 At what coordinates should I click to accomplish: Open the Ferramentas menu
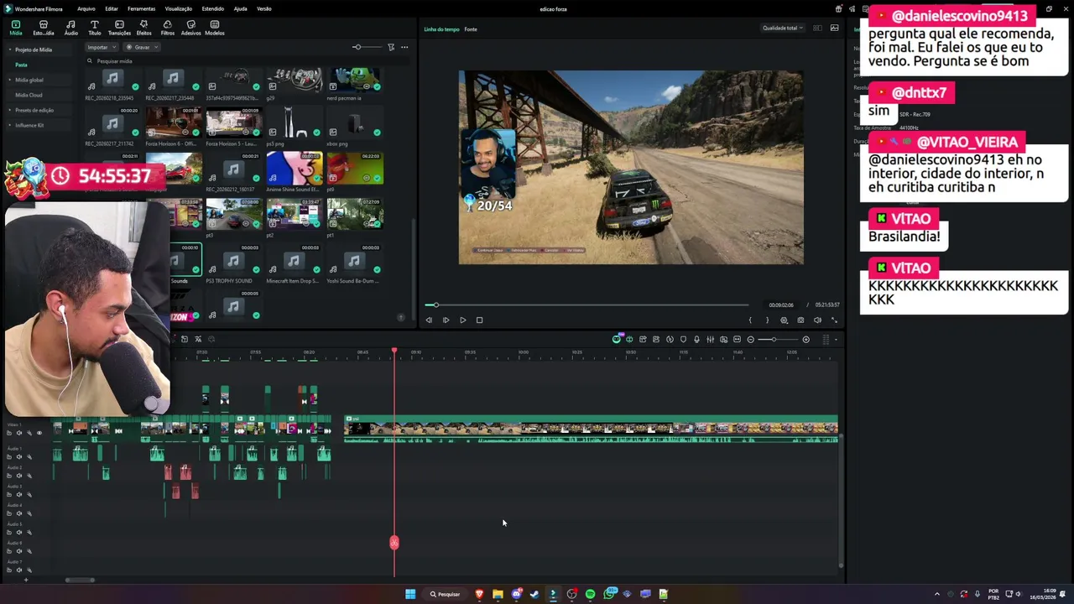click(141, 8)
